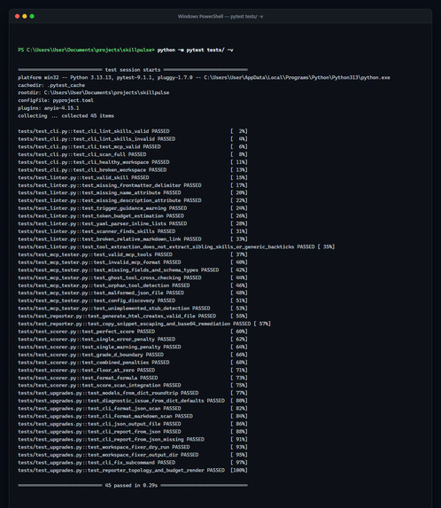Click the test_cli_healthy_workspace result line

point(133,162)
